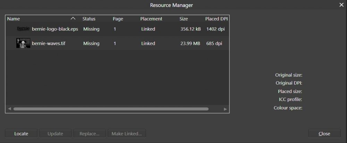Screen dimensions: 347x143
Task: Click the right scroll arrow of the list
Action: click(x=225, y=109)
